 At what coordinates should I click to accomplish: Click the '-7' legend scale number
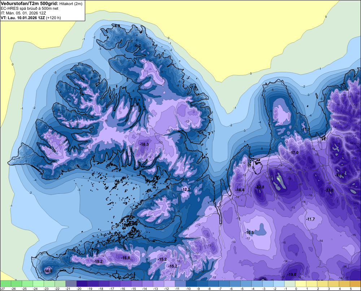point(220,289)
